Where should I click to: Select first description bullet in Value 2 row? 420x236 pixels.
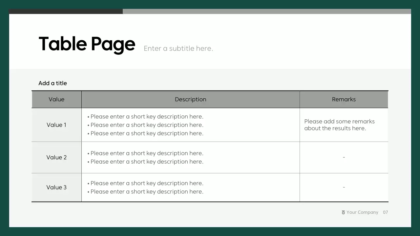(x=147, y=153)
